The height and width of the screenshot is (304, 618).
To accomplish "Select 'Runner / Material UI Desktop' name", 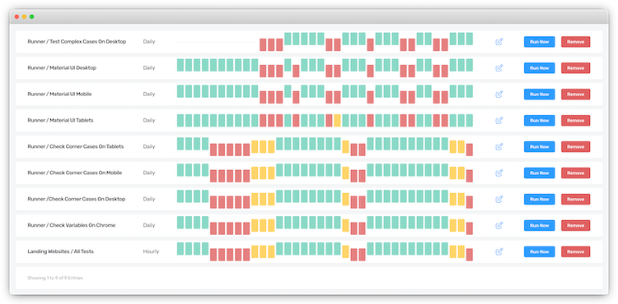I will coord(62,68).
